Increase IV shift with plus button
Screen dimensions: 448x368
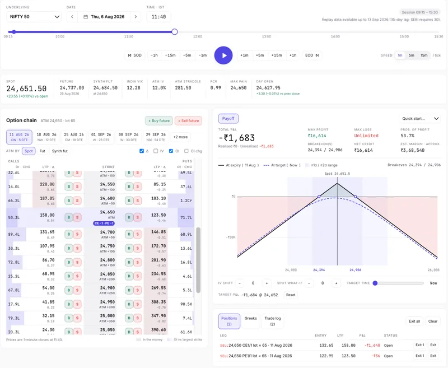[267, 283]
